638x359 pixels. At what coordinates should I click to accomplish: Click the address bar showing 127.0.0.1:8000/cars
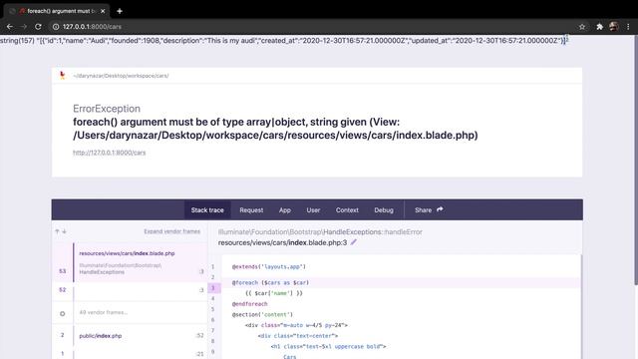313,27
